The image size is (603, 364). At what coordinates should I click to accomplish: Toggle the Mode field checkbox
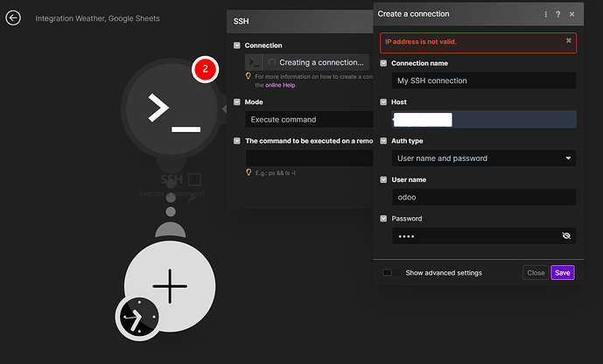tap(237, 101)
